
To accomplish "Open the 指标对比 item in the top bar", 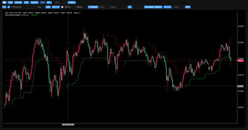I will tap(34, 2).
